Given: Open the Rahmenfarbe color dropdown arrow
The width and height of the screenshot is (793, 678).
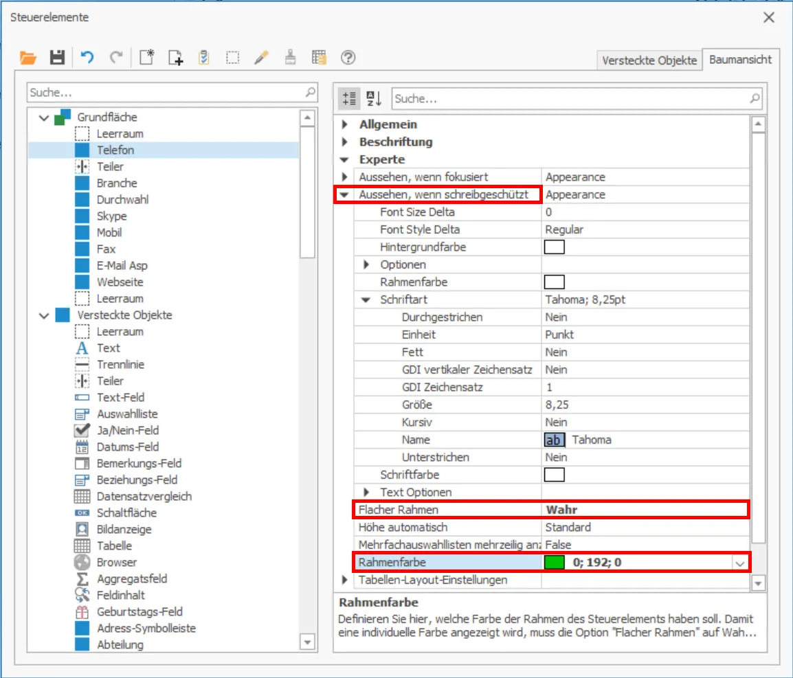Looking at the screenshot, I should tap(740, 563).
